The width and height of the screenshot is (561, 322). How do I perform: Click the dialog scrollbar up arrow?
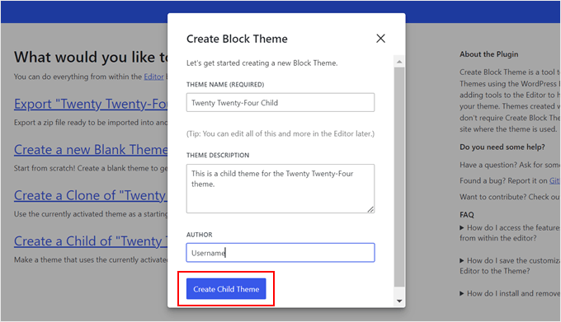click(399, 62)
